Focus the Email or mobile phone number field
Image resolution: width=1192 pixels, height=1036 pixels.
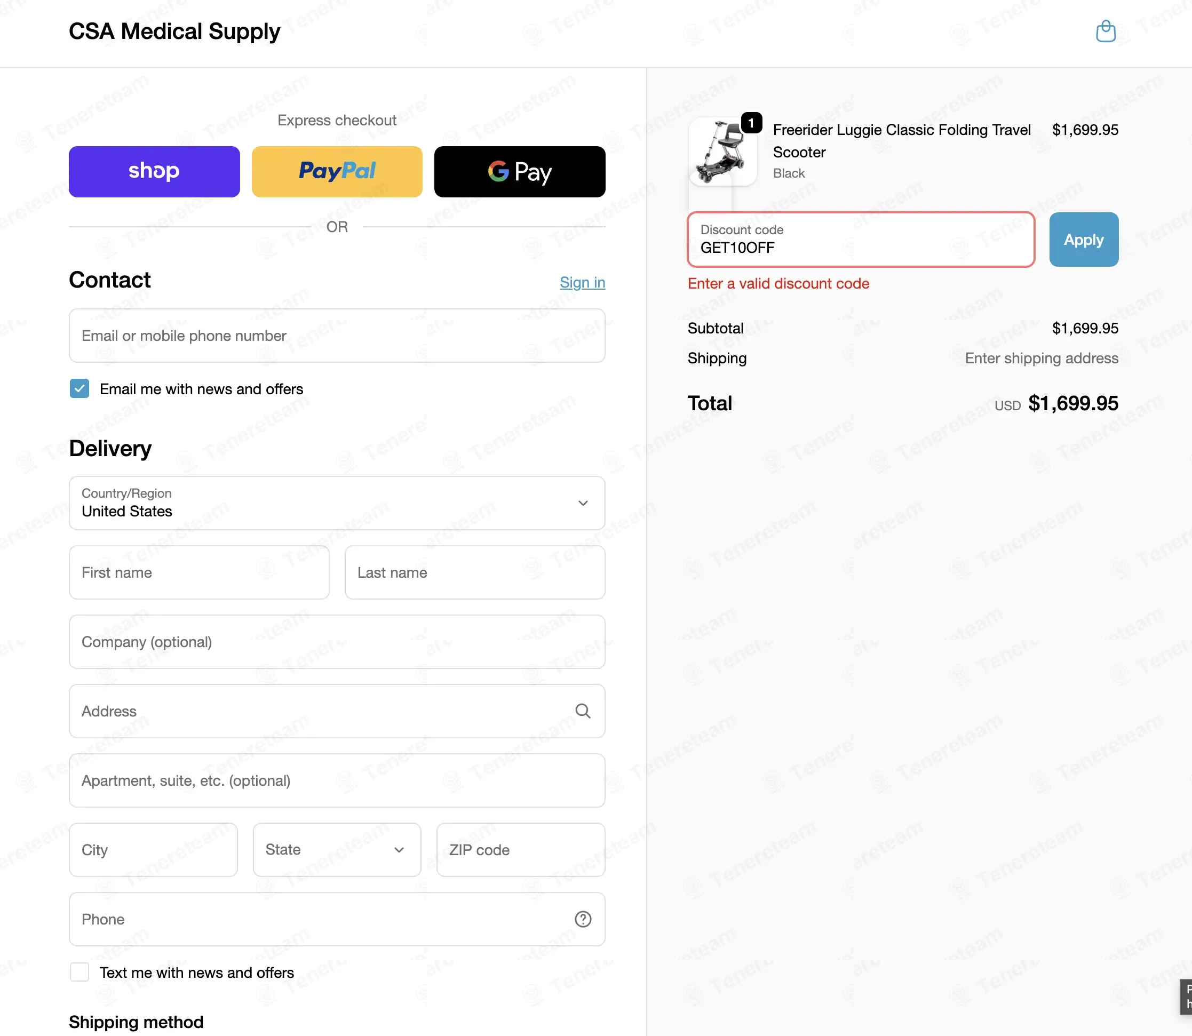pos(337,336)
